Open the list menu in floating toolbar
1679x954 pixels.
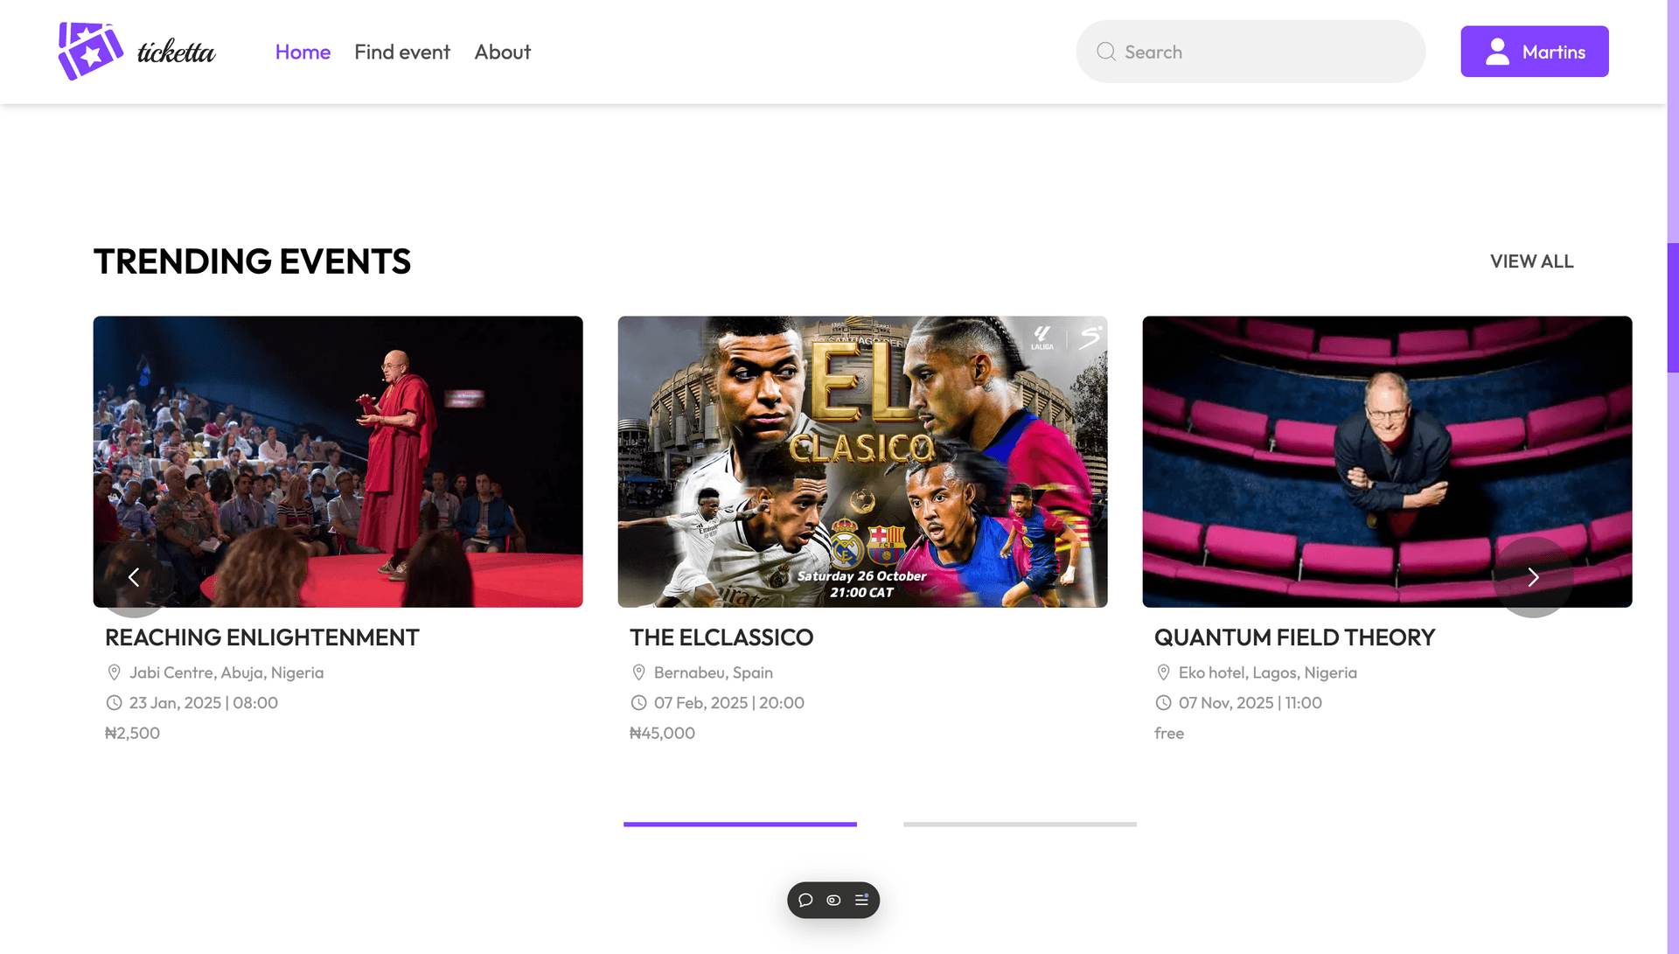[x=861, y=900]
